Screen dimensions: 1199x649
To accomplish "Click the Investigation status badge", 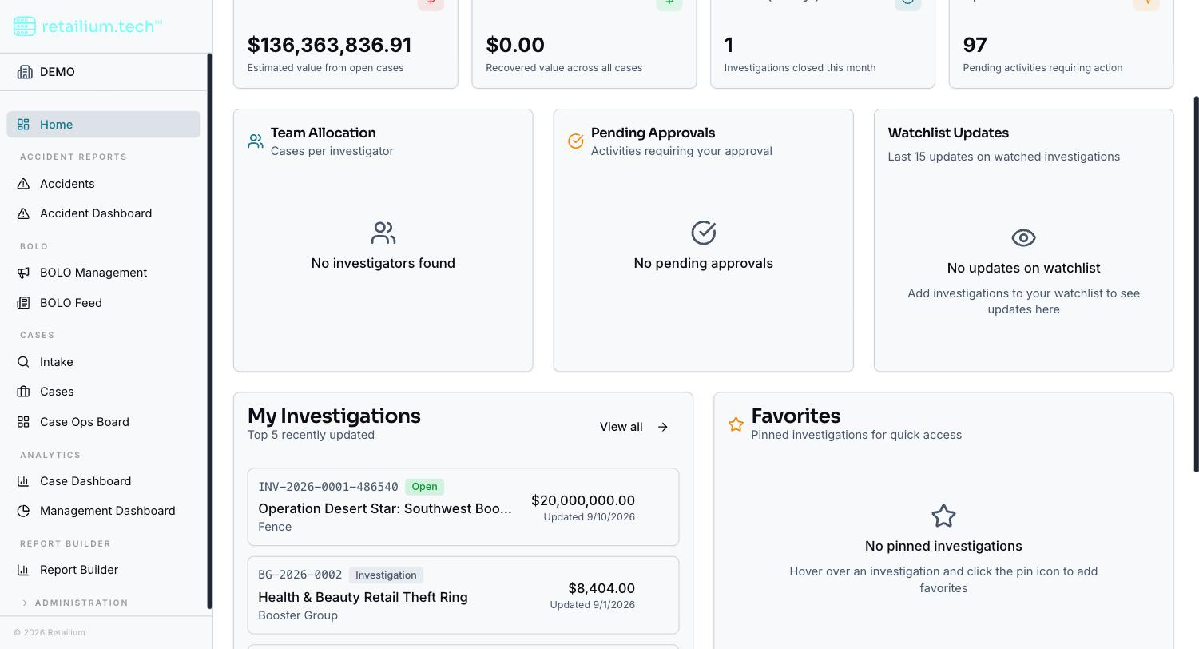I will (386, 575).
